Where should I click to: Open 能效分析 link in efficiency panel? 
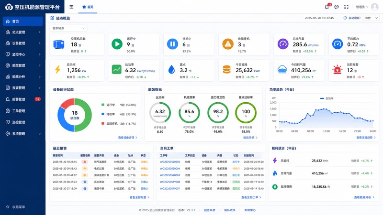coord(250,138)
